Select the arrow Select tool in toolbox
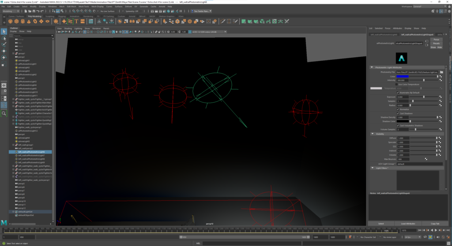The image size is (452, 246). (4, 31)
